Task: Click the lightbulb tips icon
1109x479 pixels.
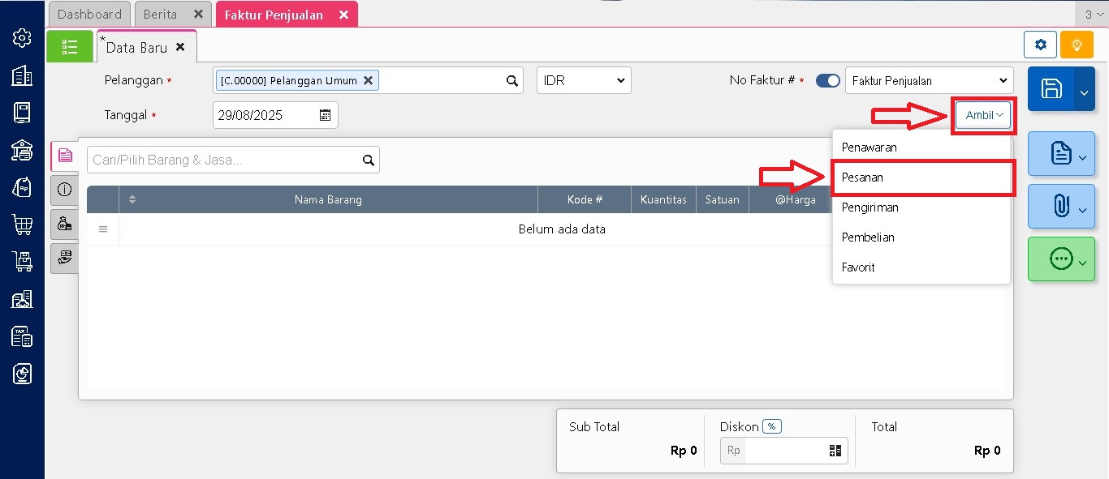Action: [x=1077, y=45]
